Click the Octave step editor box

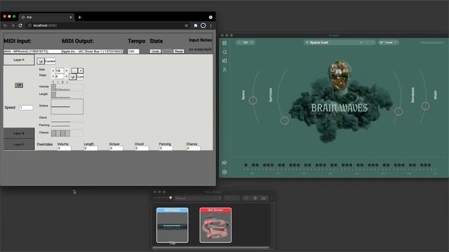[x=67, y=106]
